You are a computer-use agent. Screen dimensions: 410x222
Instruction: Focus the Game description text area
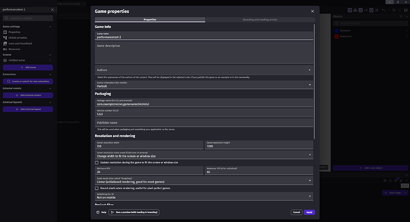(x=204, y=53)
